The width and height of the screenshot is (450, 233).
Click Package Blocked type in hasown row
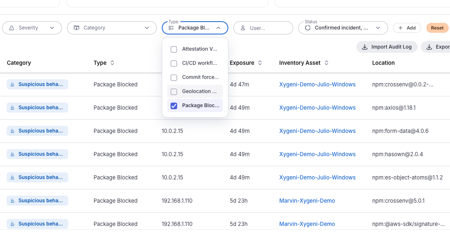[x=115, y=154]
